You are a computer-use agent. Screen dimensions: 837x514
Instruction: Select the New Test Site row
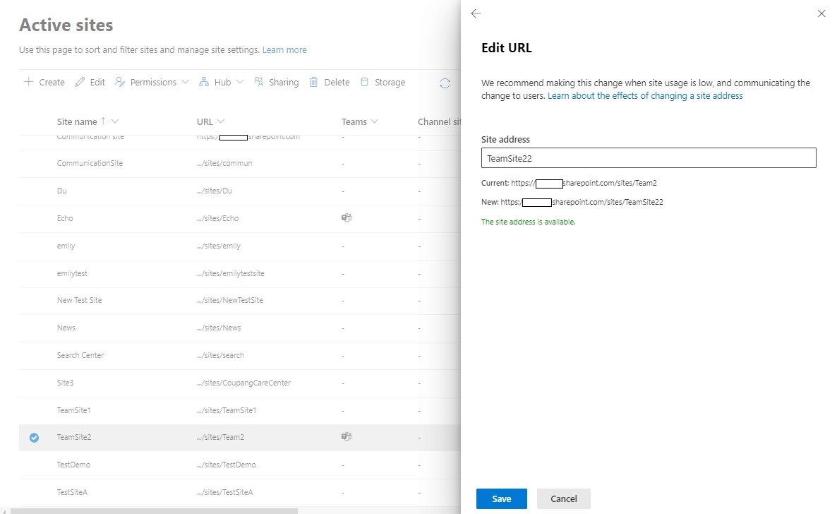click(240, 300)
